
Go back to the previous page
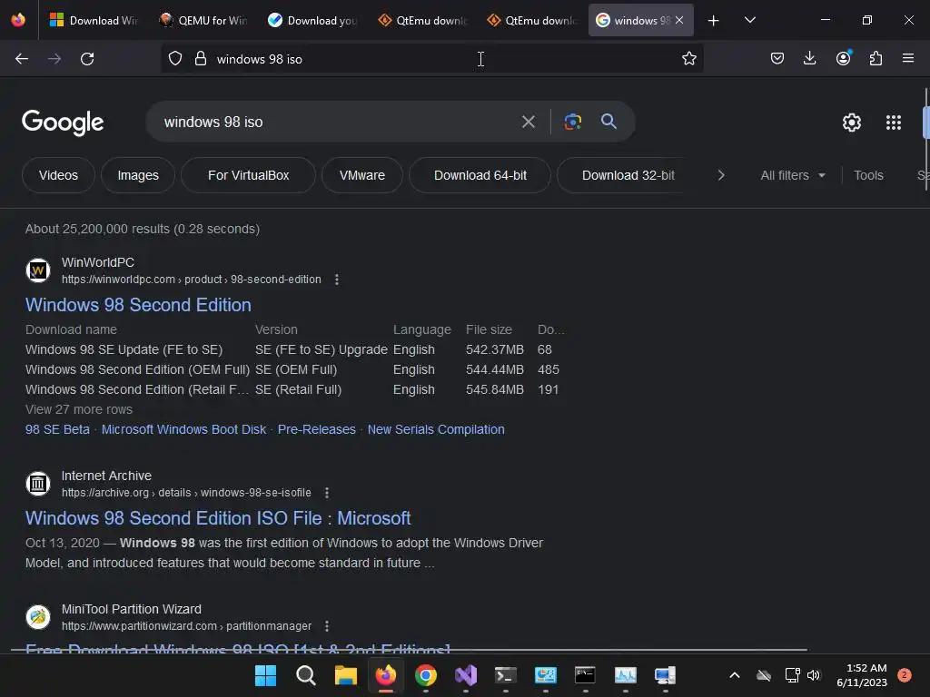pos(22,59)
